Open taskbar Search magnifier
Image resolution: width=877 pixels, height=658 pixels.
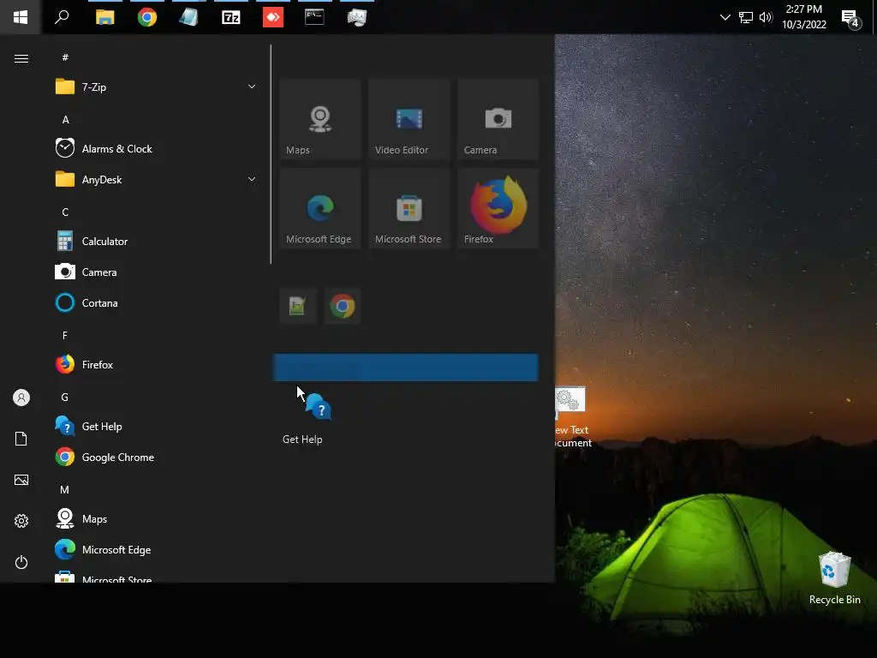coord(62,17)
